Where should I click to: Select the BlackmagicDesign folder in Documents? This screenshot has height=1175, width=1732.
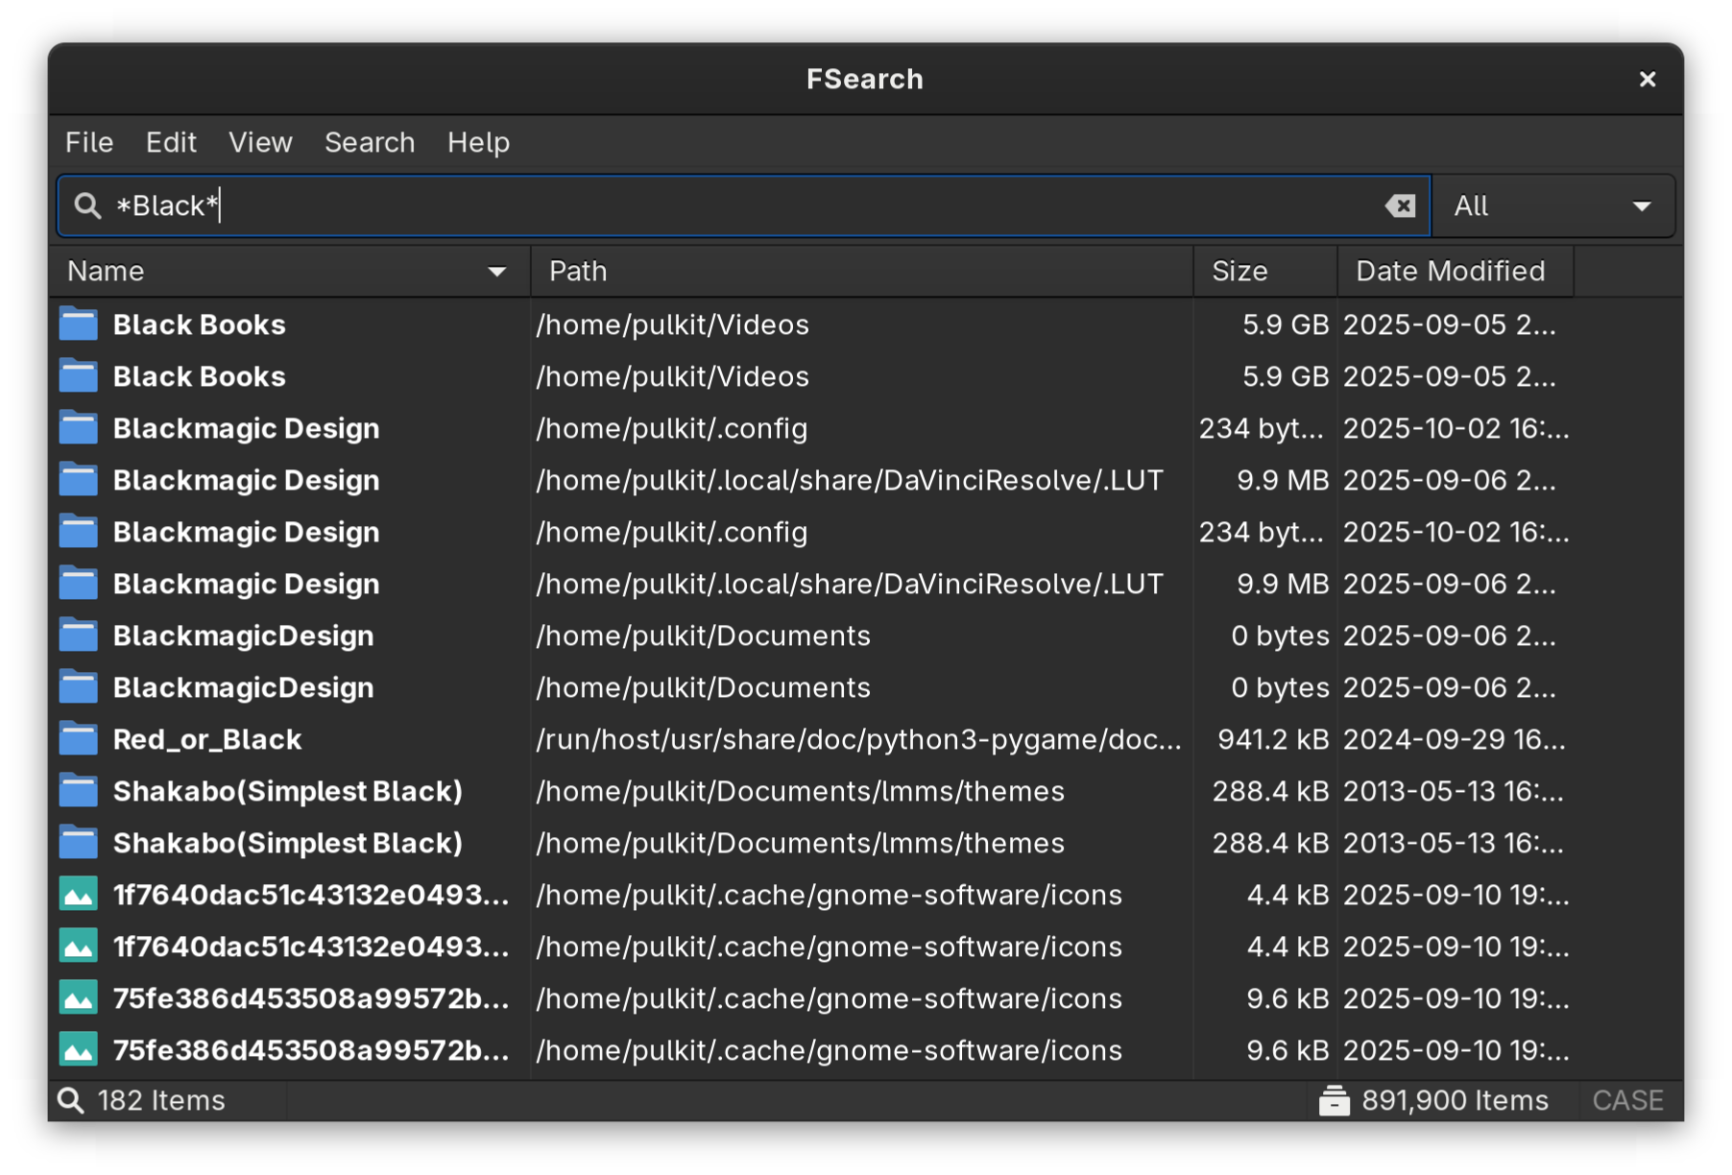243,635
